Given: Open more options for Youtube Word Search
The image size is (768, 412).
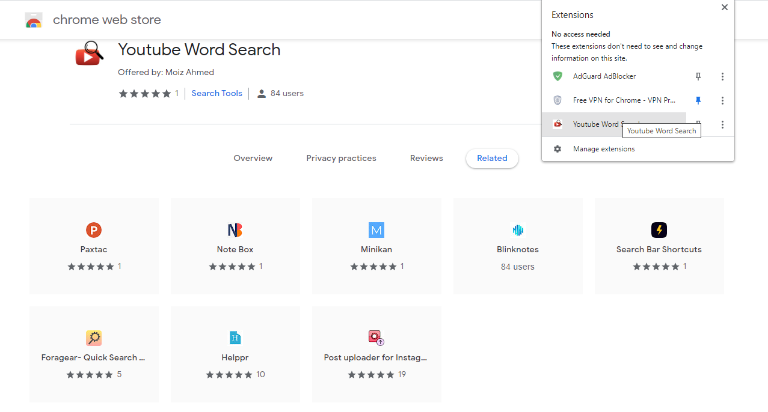Looking at the screenshot, I should (722, 124).
